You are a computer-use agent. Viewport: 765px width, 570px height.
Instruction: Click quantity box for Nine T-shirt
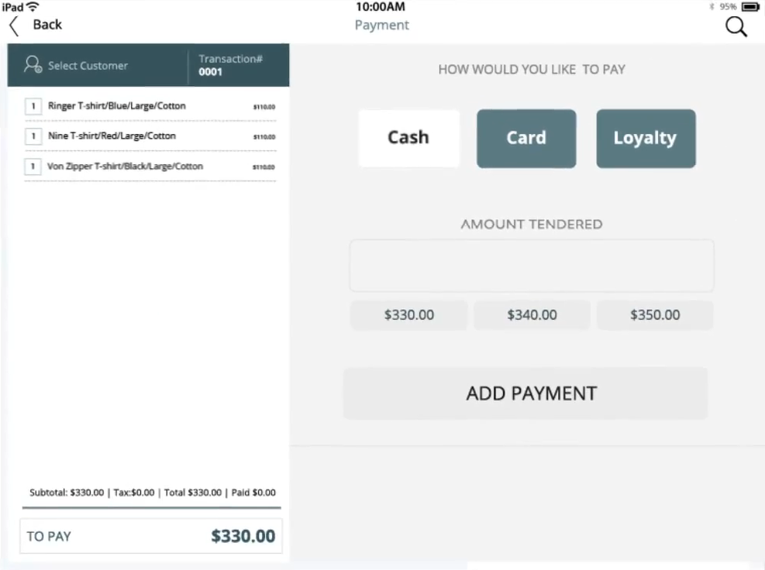point(33,136)
